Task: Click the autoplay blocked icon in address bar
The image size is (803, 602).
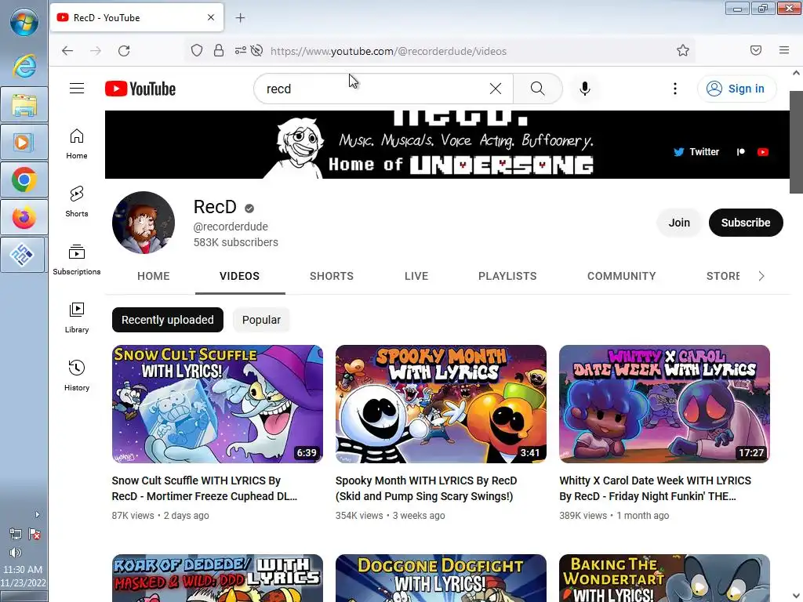Action: 257,50
